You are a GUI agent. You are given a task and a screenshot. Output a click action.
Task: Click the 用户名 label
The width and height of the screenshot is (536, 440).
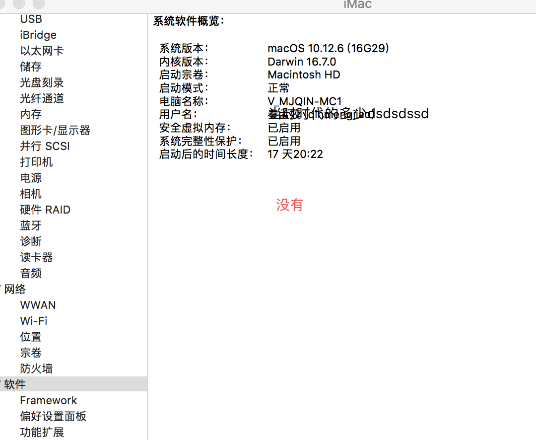point(179,114)
